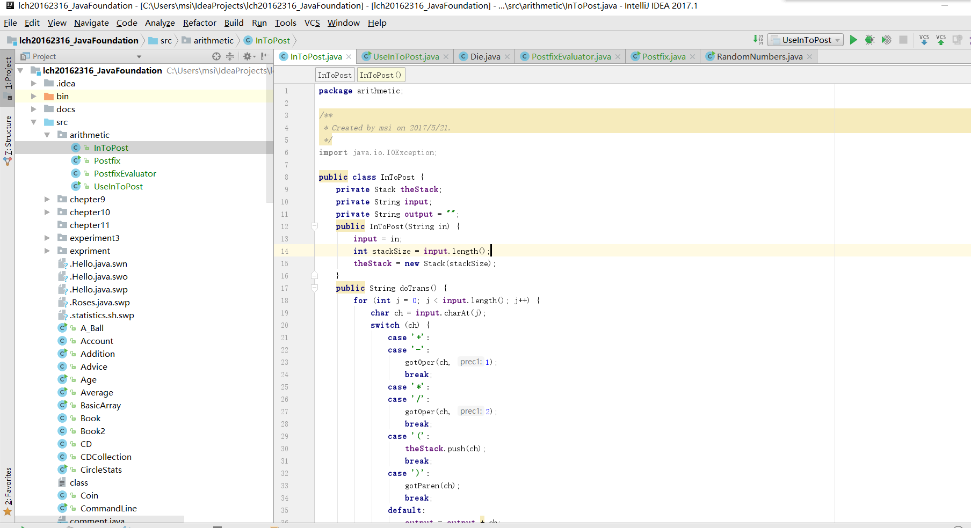The width and height of the screenshot is (971, 528).
Task: Click the Project tree horizontal scrollbar
Action: tap(99, 519)
